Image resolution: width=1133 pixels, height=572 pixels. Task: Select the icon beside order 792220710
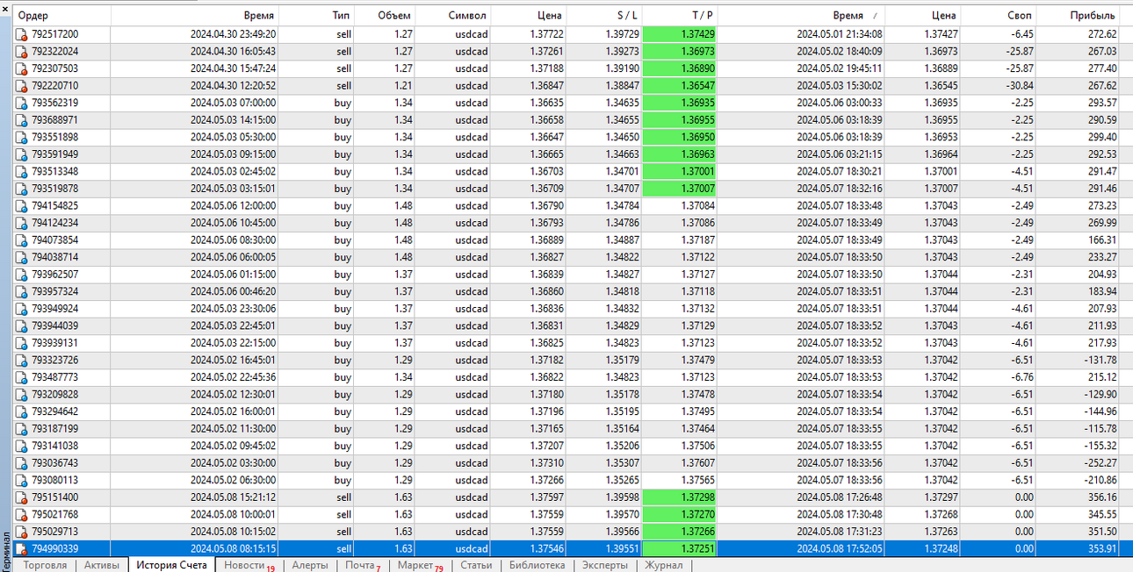click(21, 86)
